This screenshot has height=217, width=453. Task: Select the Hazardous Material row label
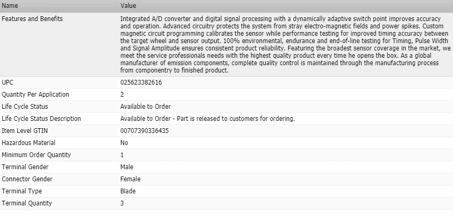[x=29, y=143]
